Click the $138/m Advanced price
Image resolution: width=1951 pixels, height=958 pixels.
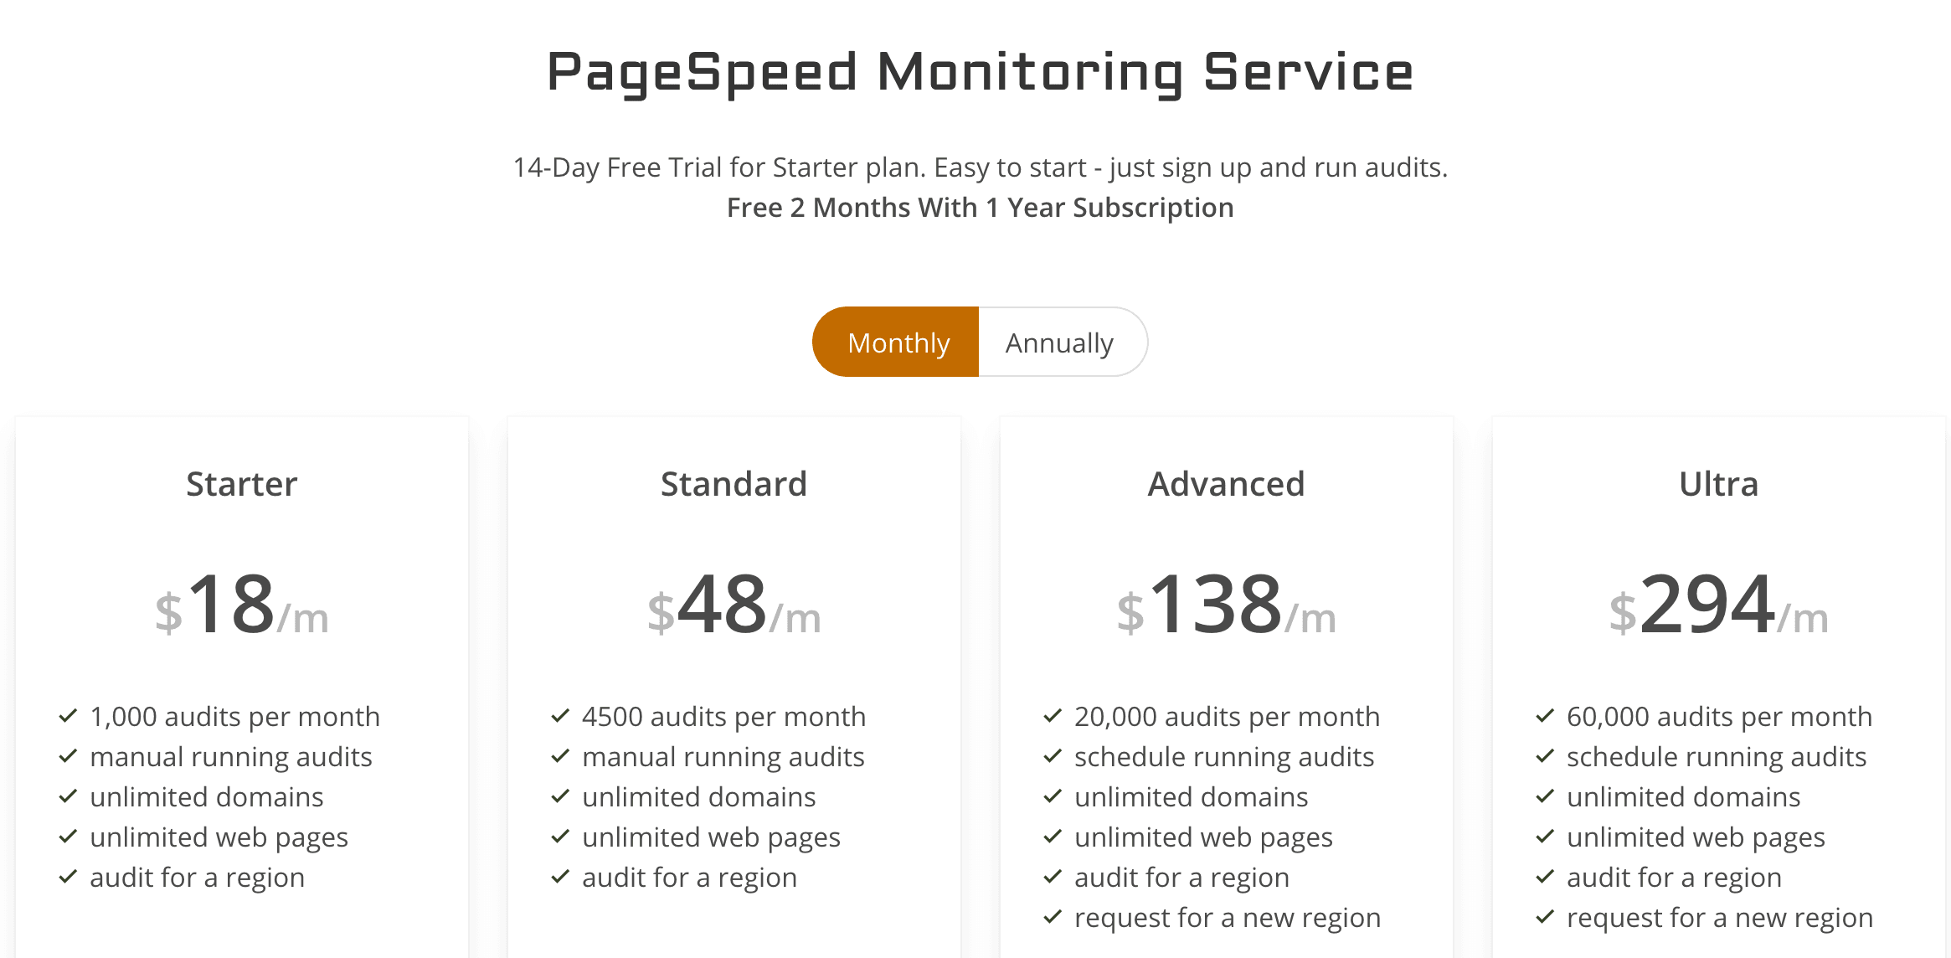tap(1227, 605)
